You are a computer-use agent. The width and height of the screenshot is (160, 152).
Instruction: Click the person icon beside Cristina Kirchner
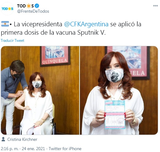(3, 139)
